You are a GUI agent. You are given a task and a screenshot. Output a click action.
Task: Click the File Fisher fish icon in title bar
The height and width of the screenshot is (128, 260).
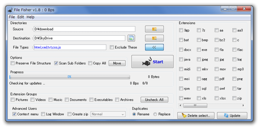(10, 10)
